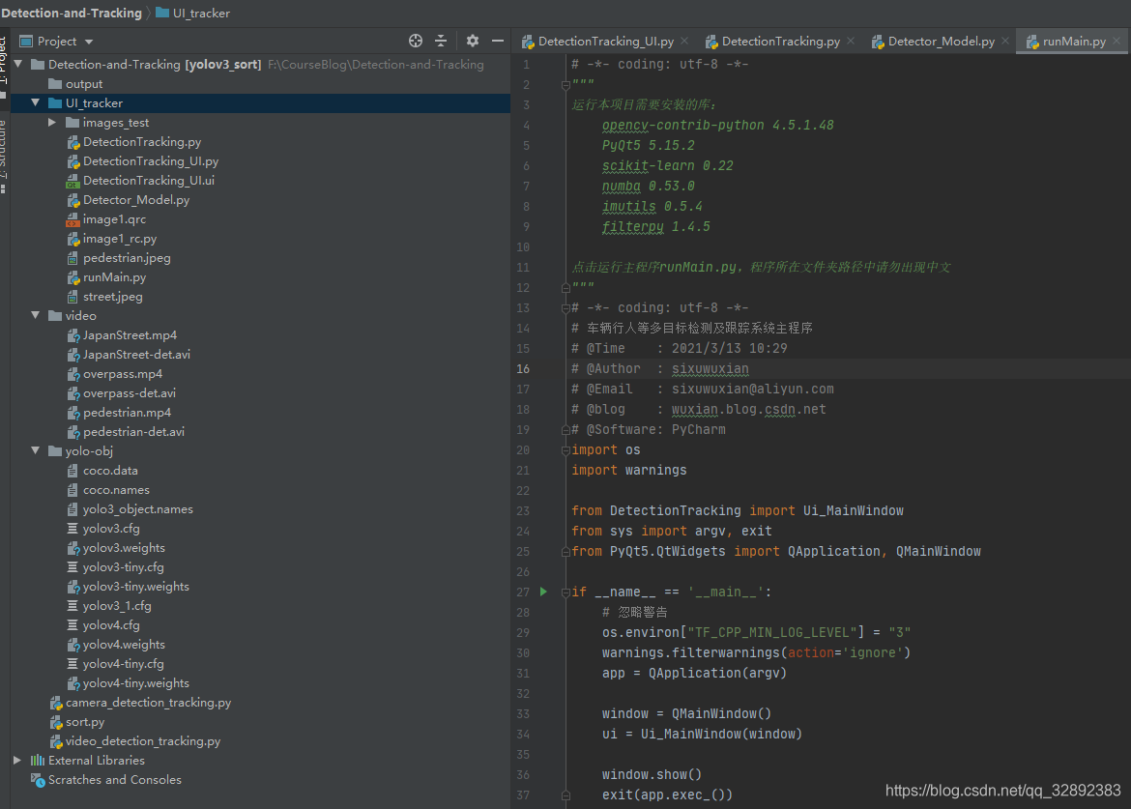
Task: Collapse the yolo-obj folder
Action: point(36,450)
